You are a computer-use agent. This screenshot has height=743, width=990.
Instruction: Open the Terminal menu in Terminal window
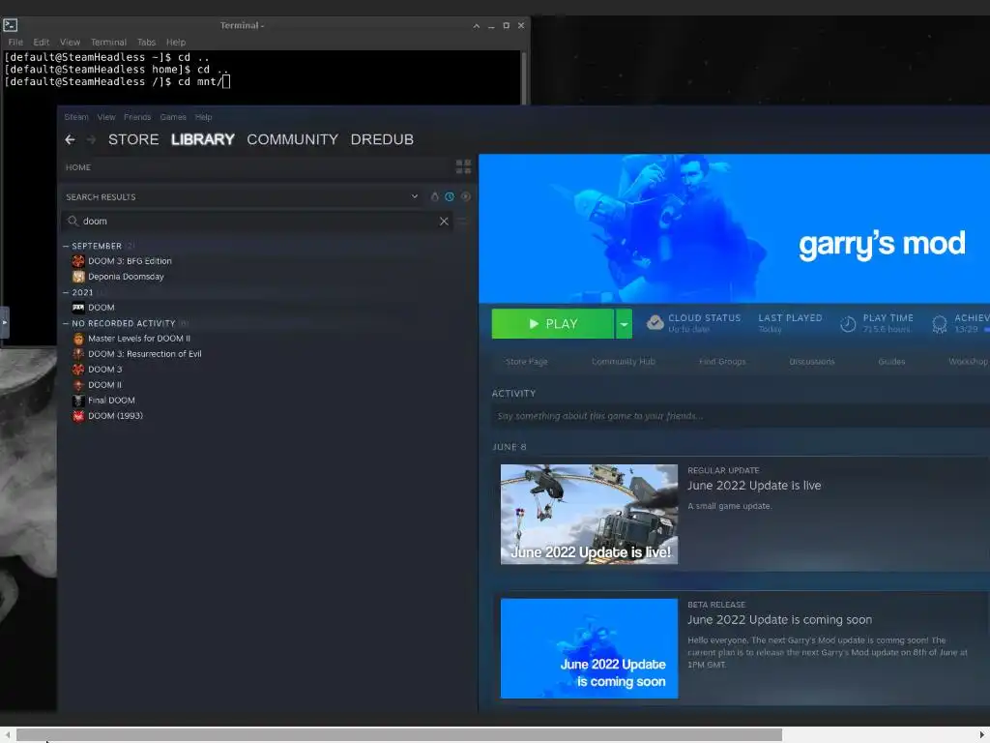(108, 43)
